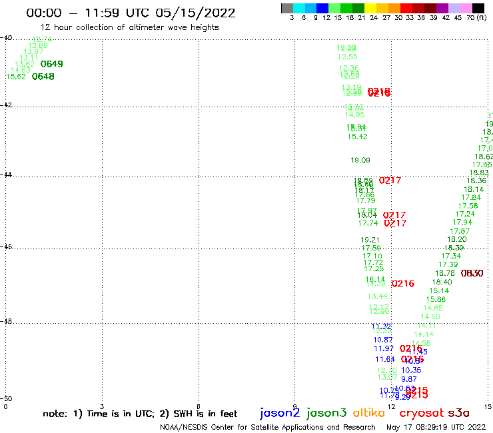The image size is (493, 433).
Task: Click the wave height value '15.42'
Action: [x=358, y=137]
